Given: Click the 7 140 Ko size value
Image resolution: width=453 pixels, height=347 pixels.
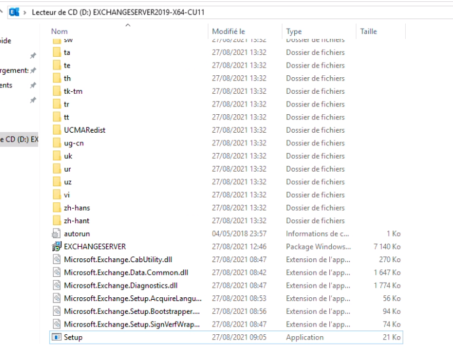Looking at the screenshot, I should point(387,246).
